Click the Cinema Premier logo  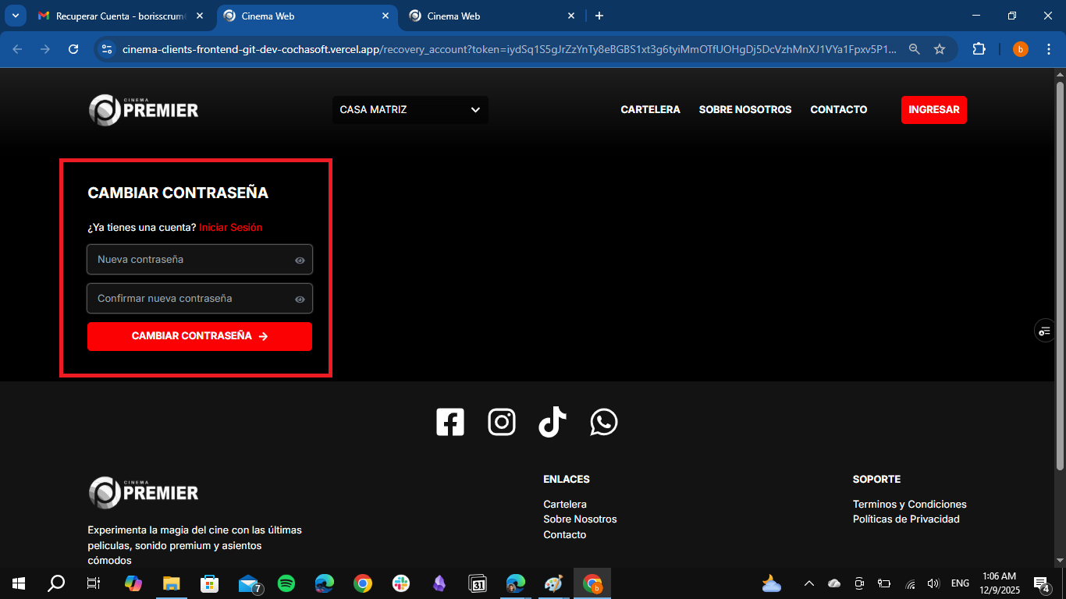click(144, 109)
